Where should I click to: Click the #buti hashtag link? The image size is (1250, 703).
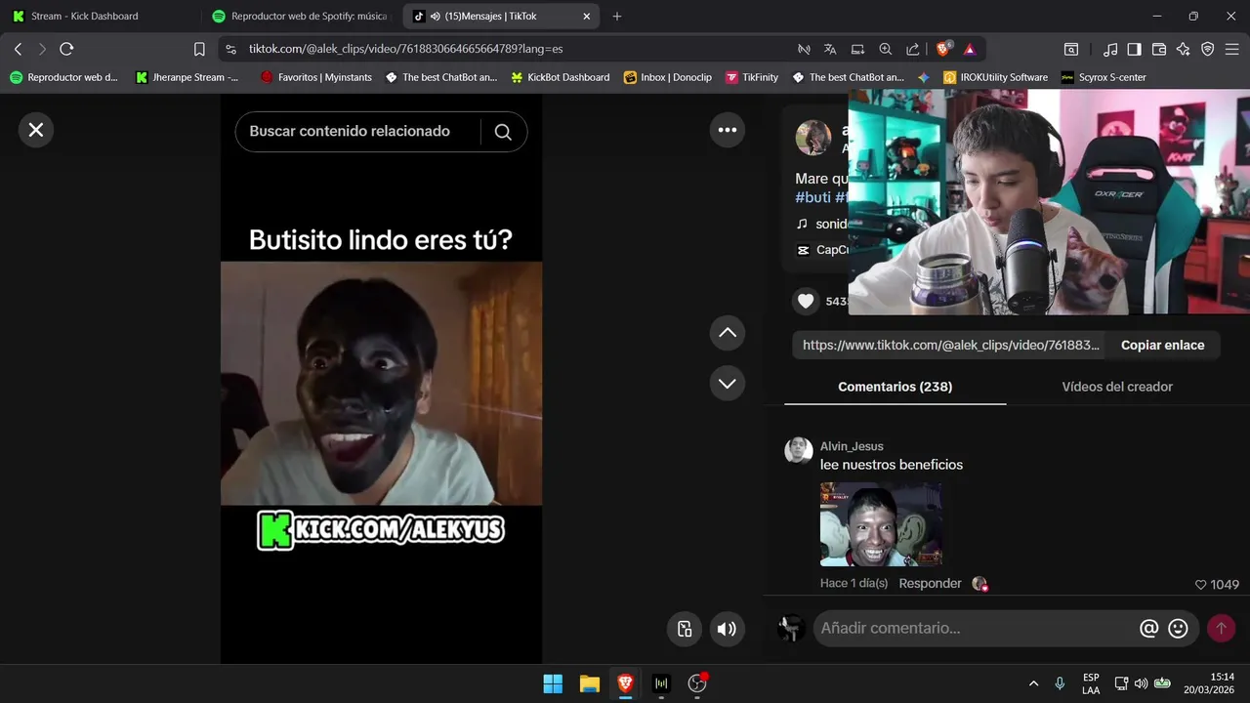pyautogui.click(x=813, y=197)
